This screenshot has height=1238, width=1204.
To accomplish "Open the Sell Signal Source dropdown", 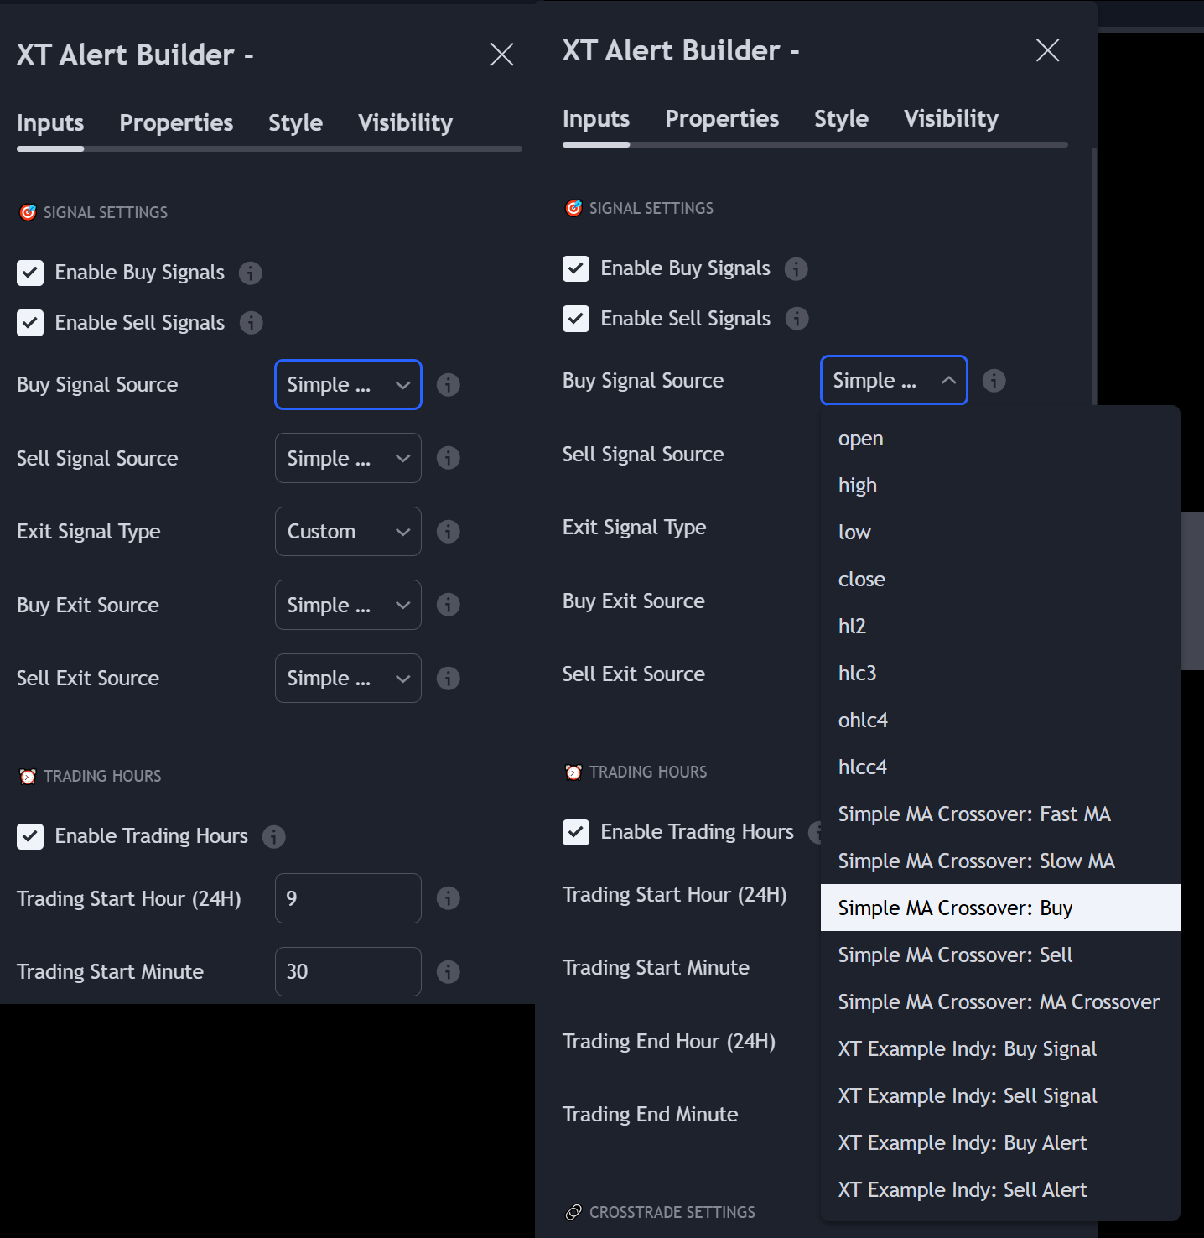I will point(348,458).
